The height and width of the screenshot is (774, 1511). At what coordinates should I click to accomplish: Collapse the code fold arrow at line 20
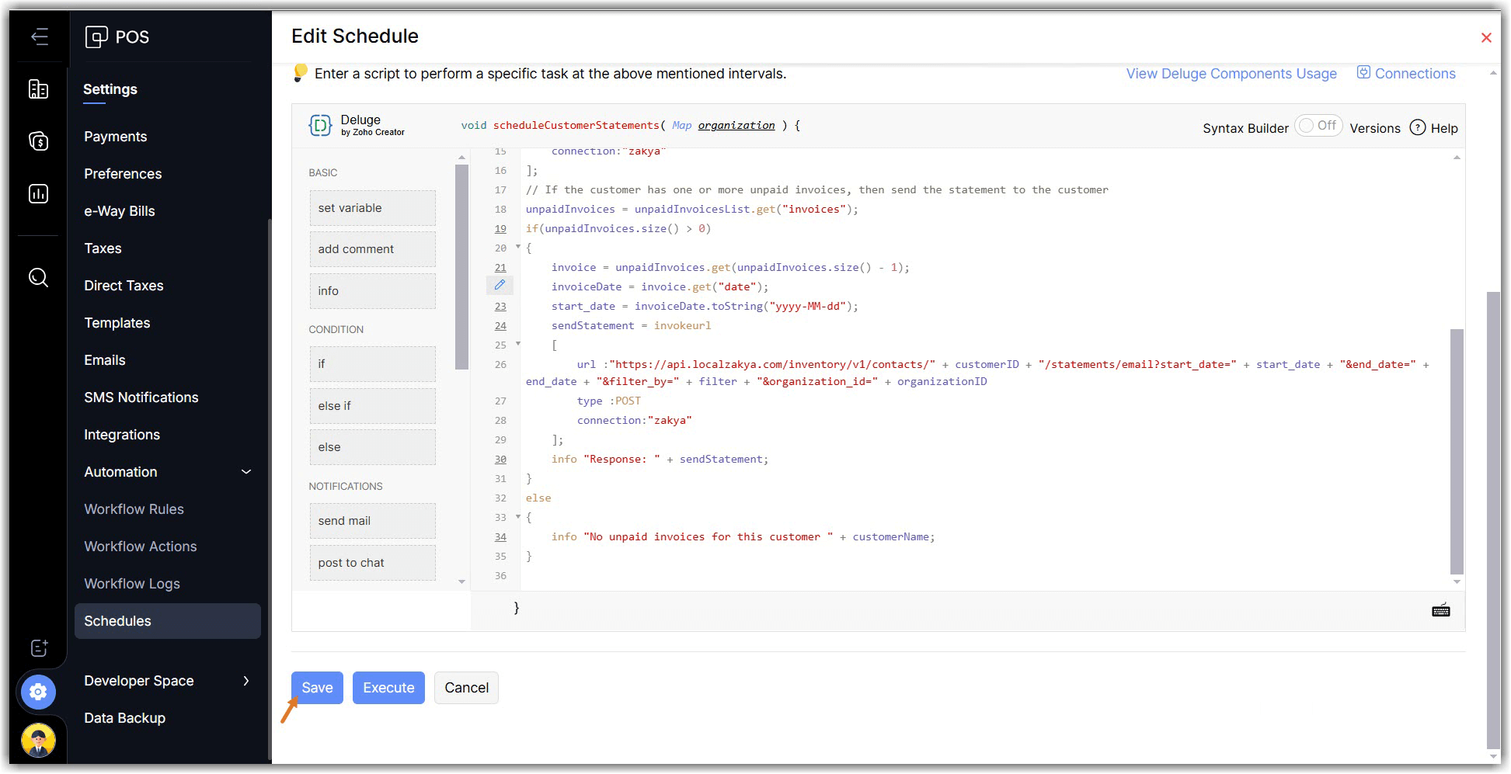(518, 247)
